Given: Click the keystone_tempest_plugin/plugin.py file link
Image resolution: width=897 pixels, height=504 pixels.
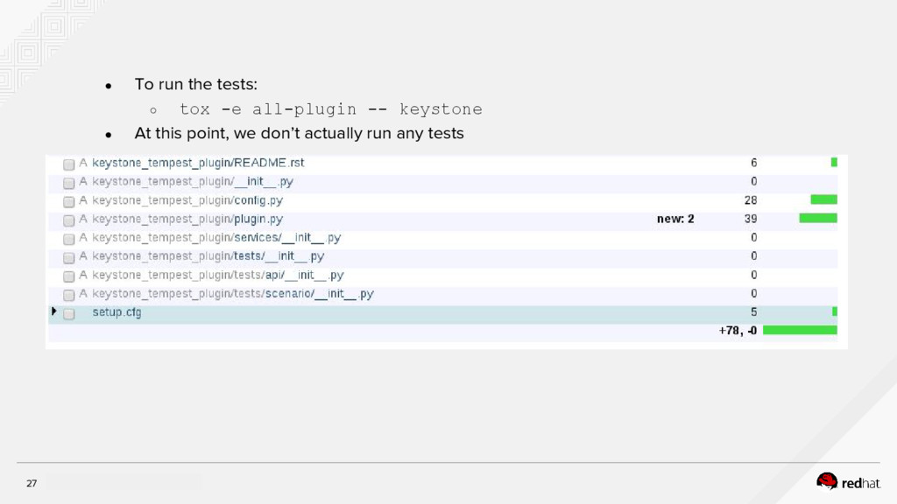Looking at the screenshot, I should point(187,219).
